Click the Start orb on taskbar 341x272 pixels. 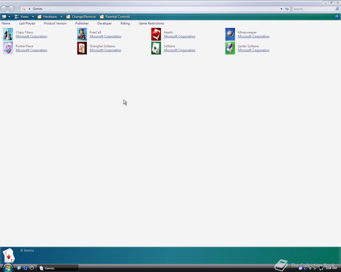coord(7,268)
